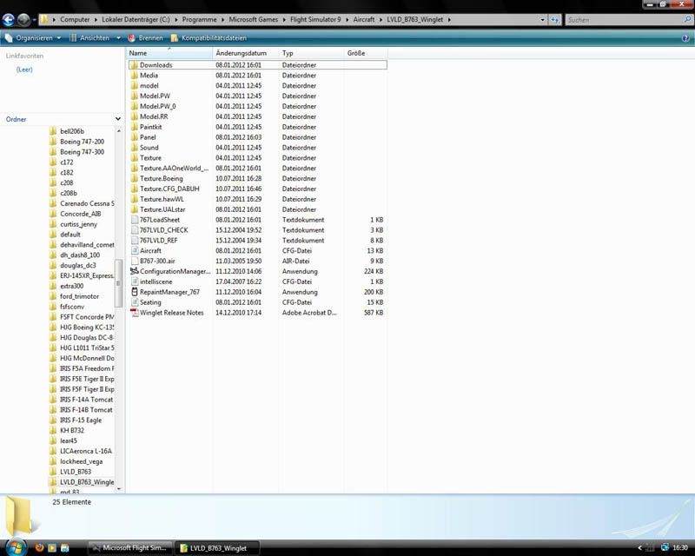
Task: Select Boeing 747-200 in folder tree
Action: click(x=82, y=142)
